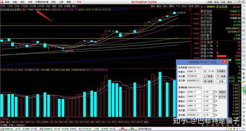Click the 倒阴阳 button in the dialog

pos(222,92)
